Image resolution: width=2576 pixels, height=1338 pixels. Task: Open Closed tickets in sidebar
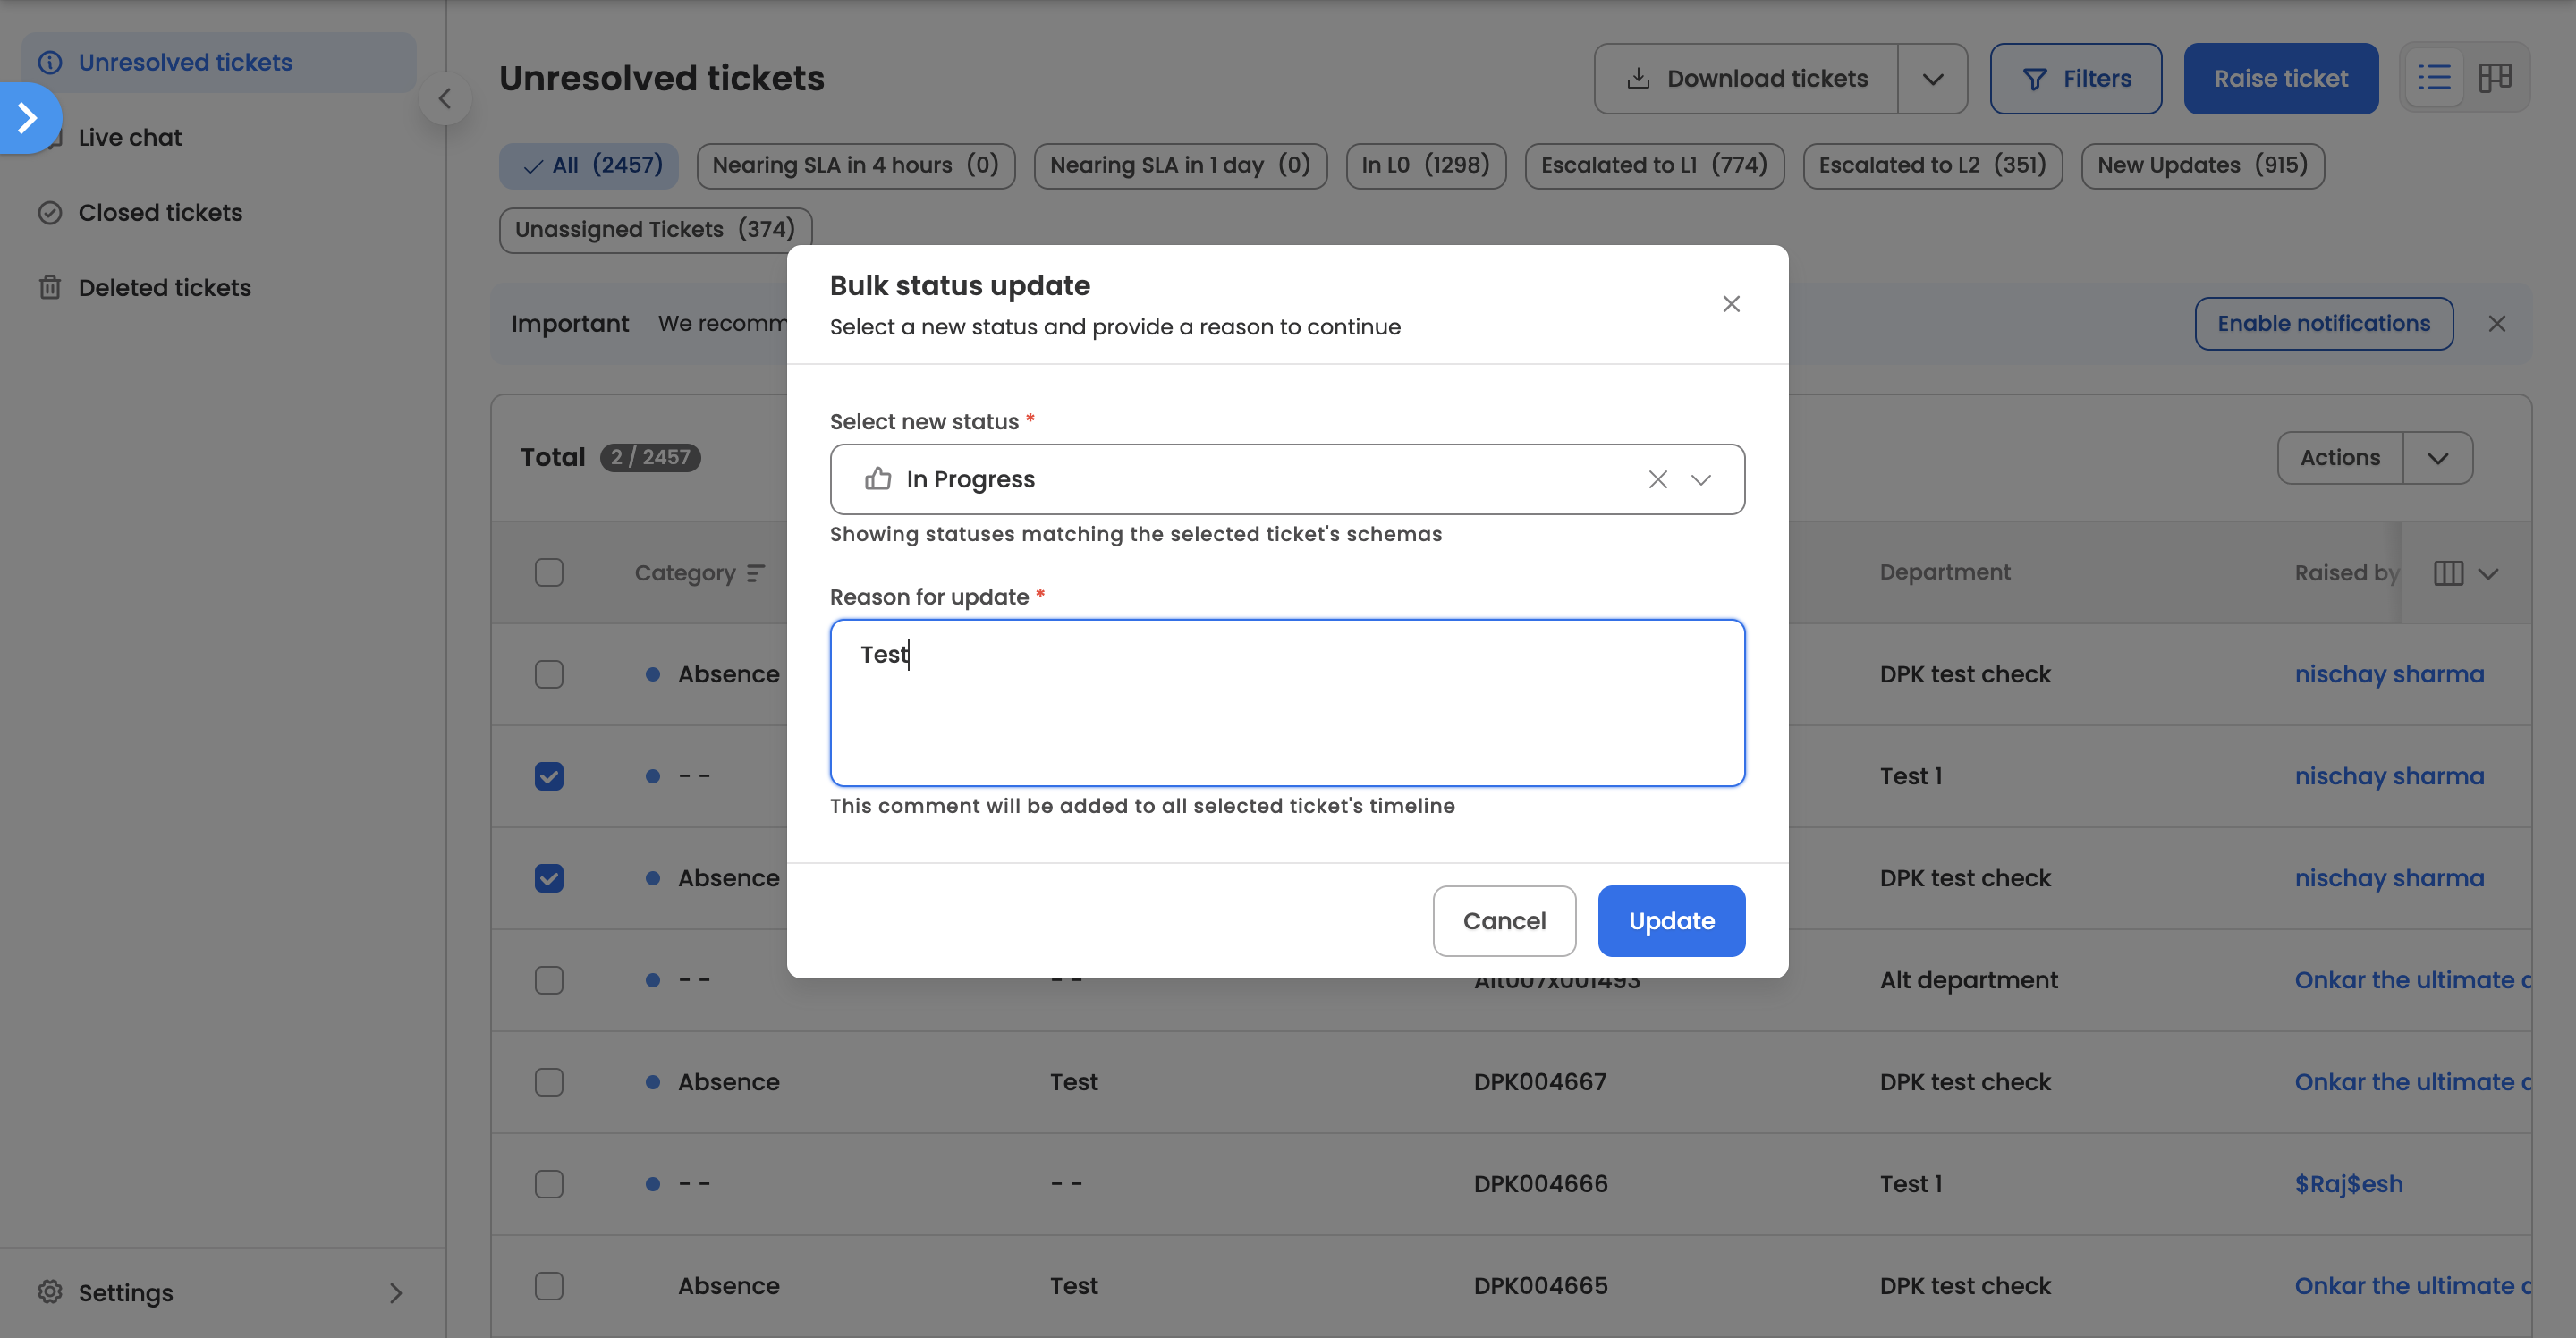[x=160, y=213]
